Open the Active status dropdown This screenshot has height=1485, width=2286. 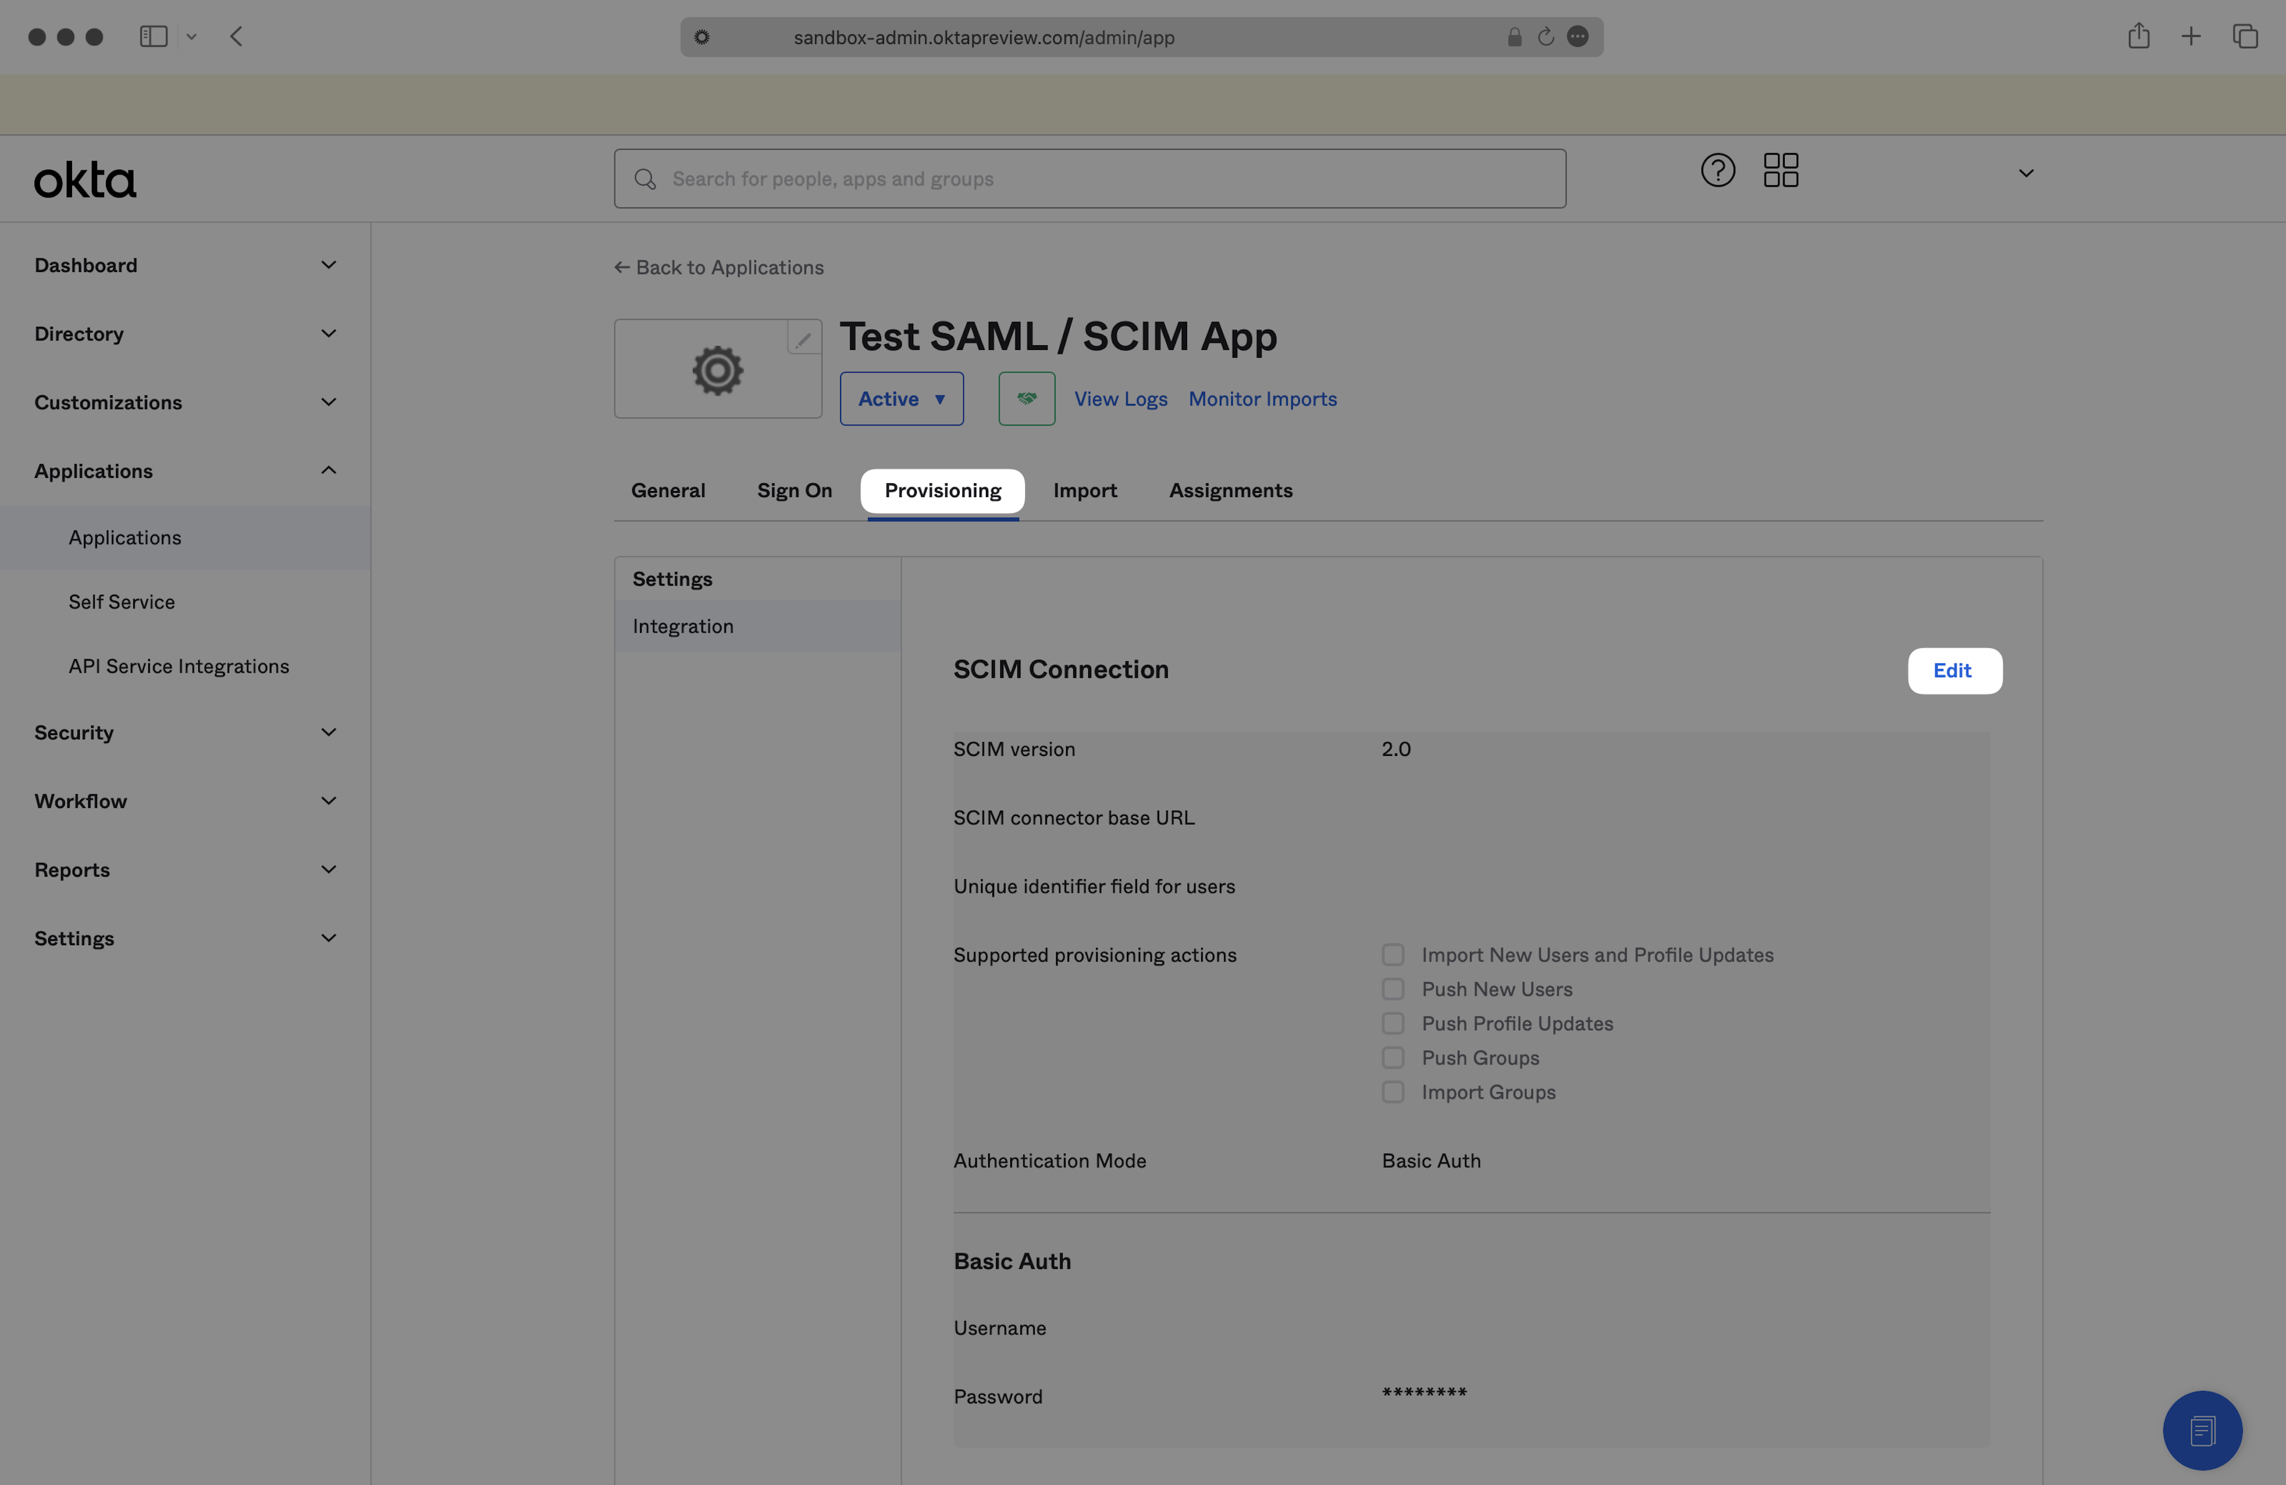(901, 399)
